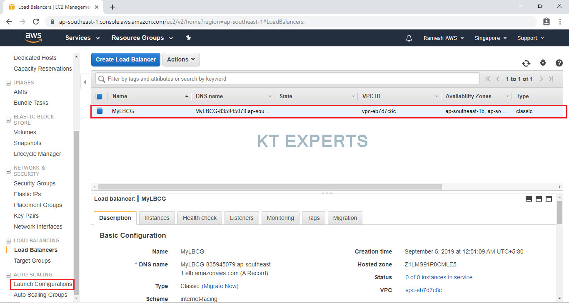The image size is (569, 303).
Task: Click the sidebar vertical scrollbar
Action: tap(76, 212)
